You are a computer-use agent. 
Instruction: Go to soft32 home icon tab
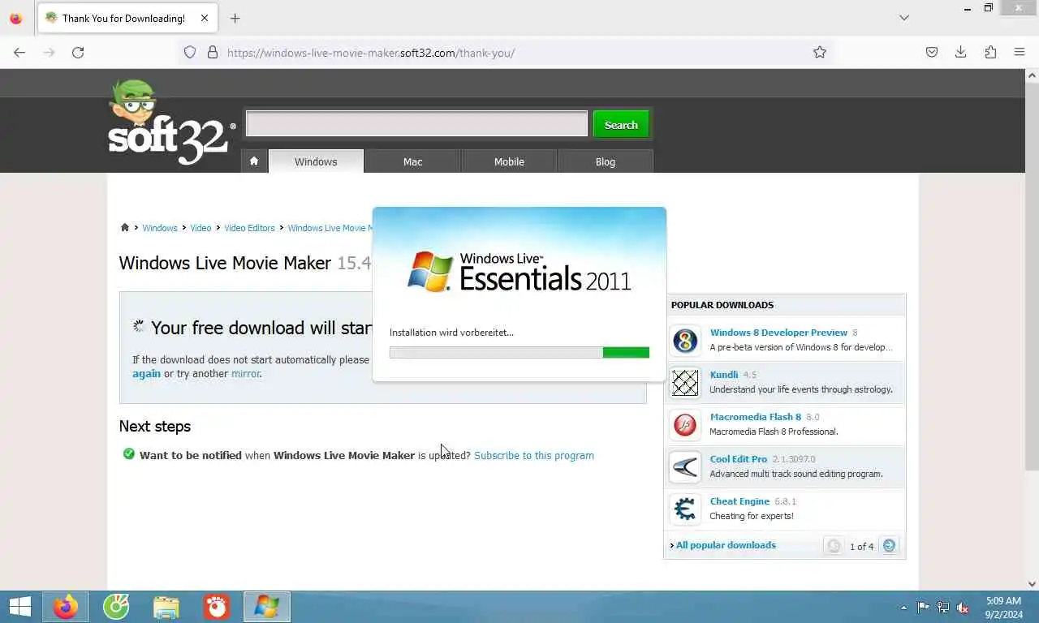(254, 161)
